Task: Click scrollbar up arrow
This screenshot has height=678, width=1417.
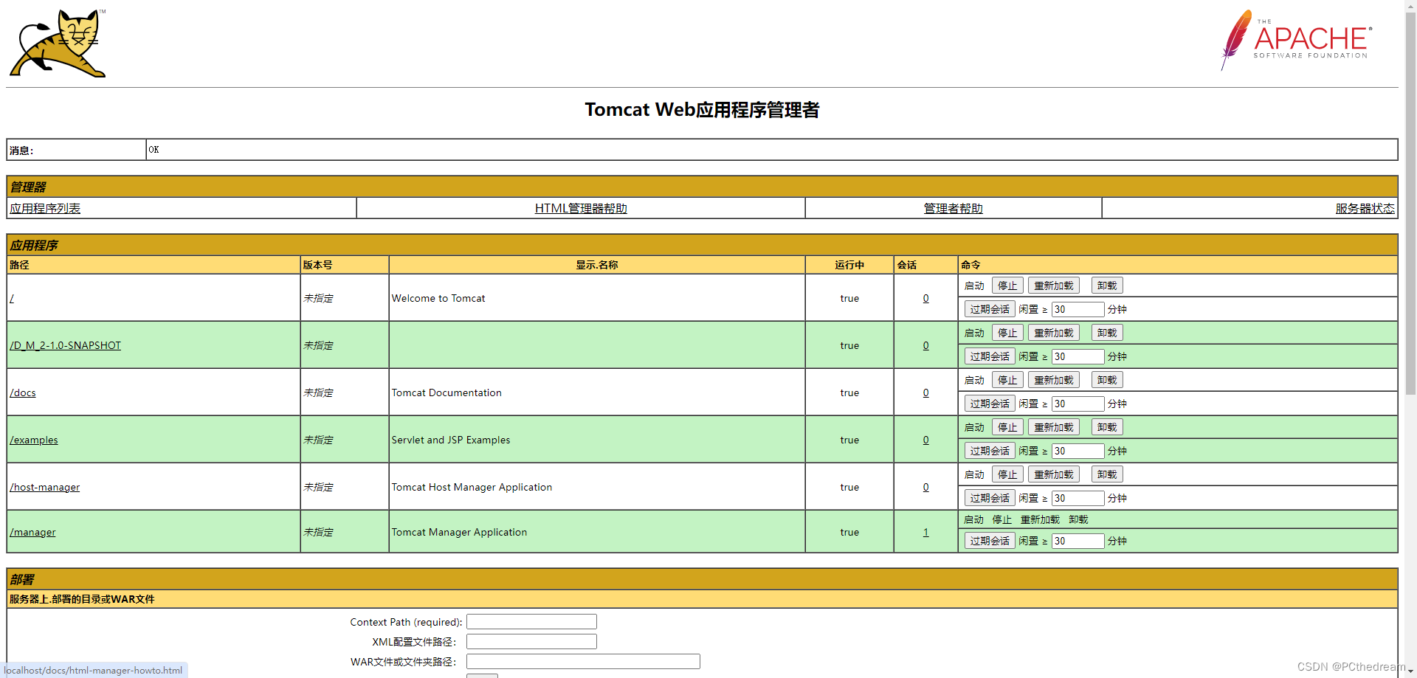Action: coord(1410,4)
